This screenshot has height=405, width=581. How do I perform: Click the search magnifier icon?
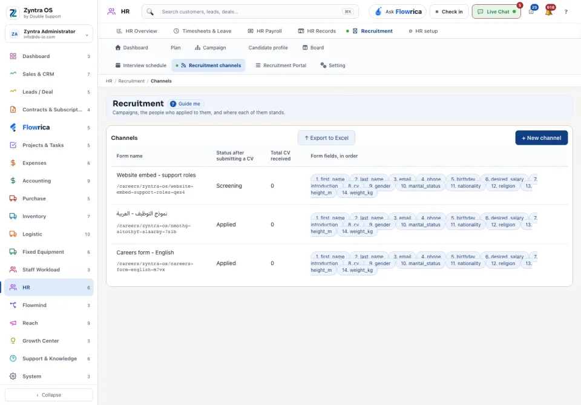pos(150,12)
